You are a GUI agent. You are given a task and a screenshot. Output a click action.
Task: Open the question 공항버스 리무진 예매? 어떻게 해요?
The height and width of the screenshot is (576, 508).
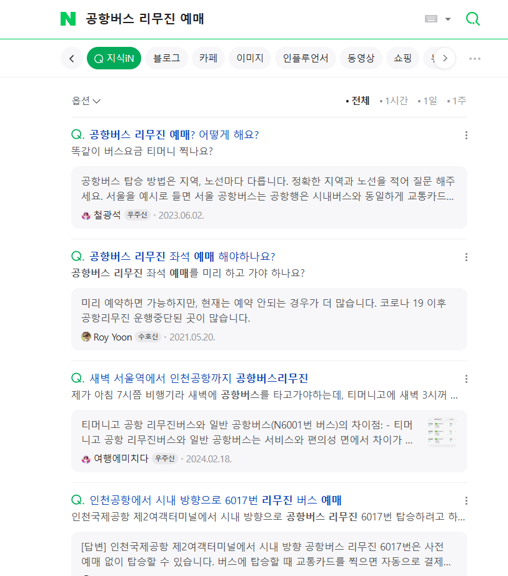click(174, 135)
